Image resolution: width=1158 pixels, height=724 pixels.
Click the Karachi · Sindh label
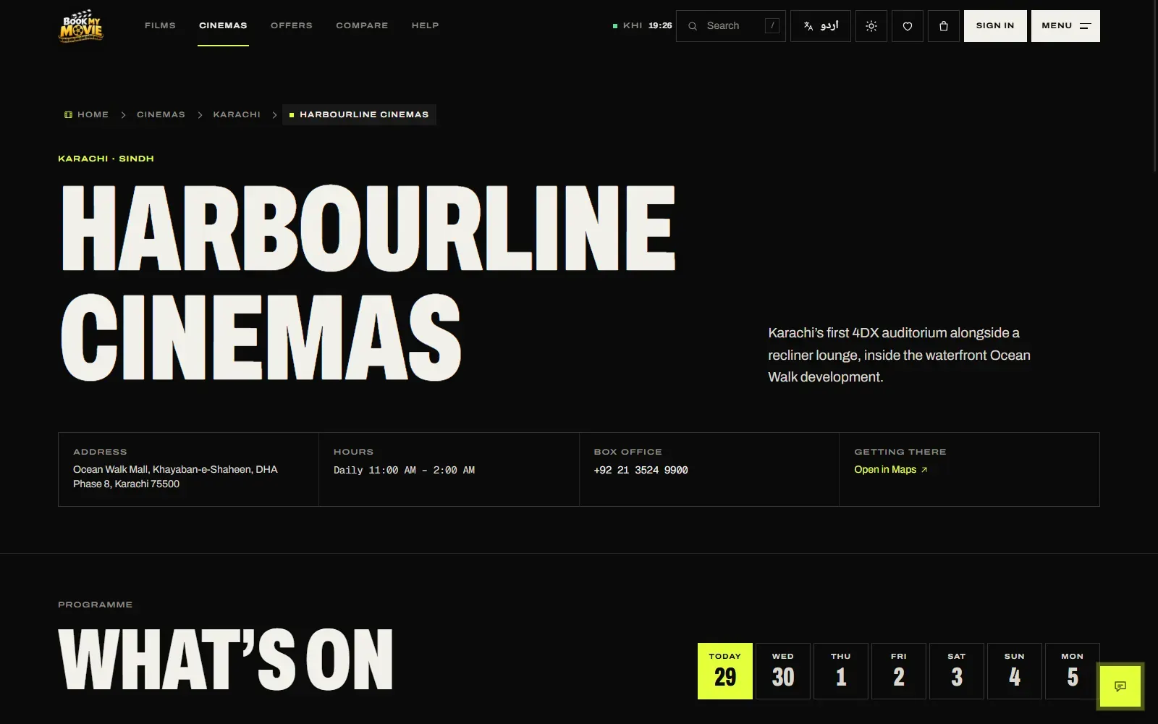pyautogui.click(x=106, y=159)
